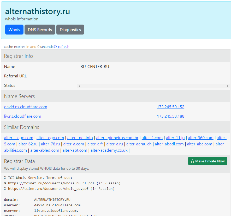Open similar domain alter-1.com
The image size is (231, 216).
(152, 138)
